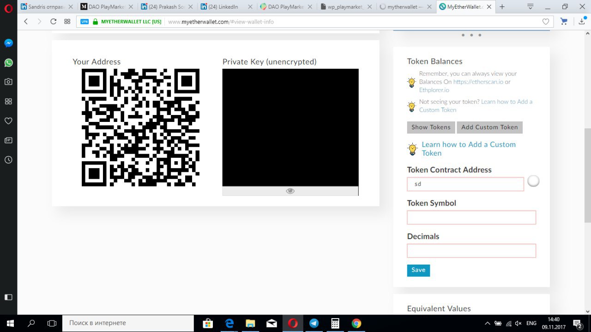This screenshot has width=591, height=332.
Task: Launch Microsoft Edge from taskbar
Action: (x=229, y=323)
